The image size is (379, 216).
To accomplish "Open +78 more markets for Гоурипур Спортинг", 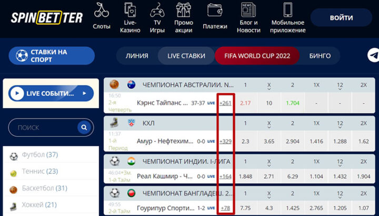I will [x=225, y=208].
